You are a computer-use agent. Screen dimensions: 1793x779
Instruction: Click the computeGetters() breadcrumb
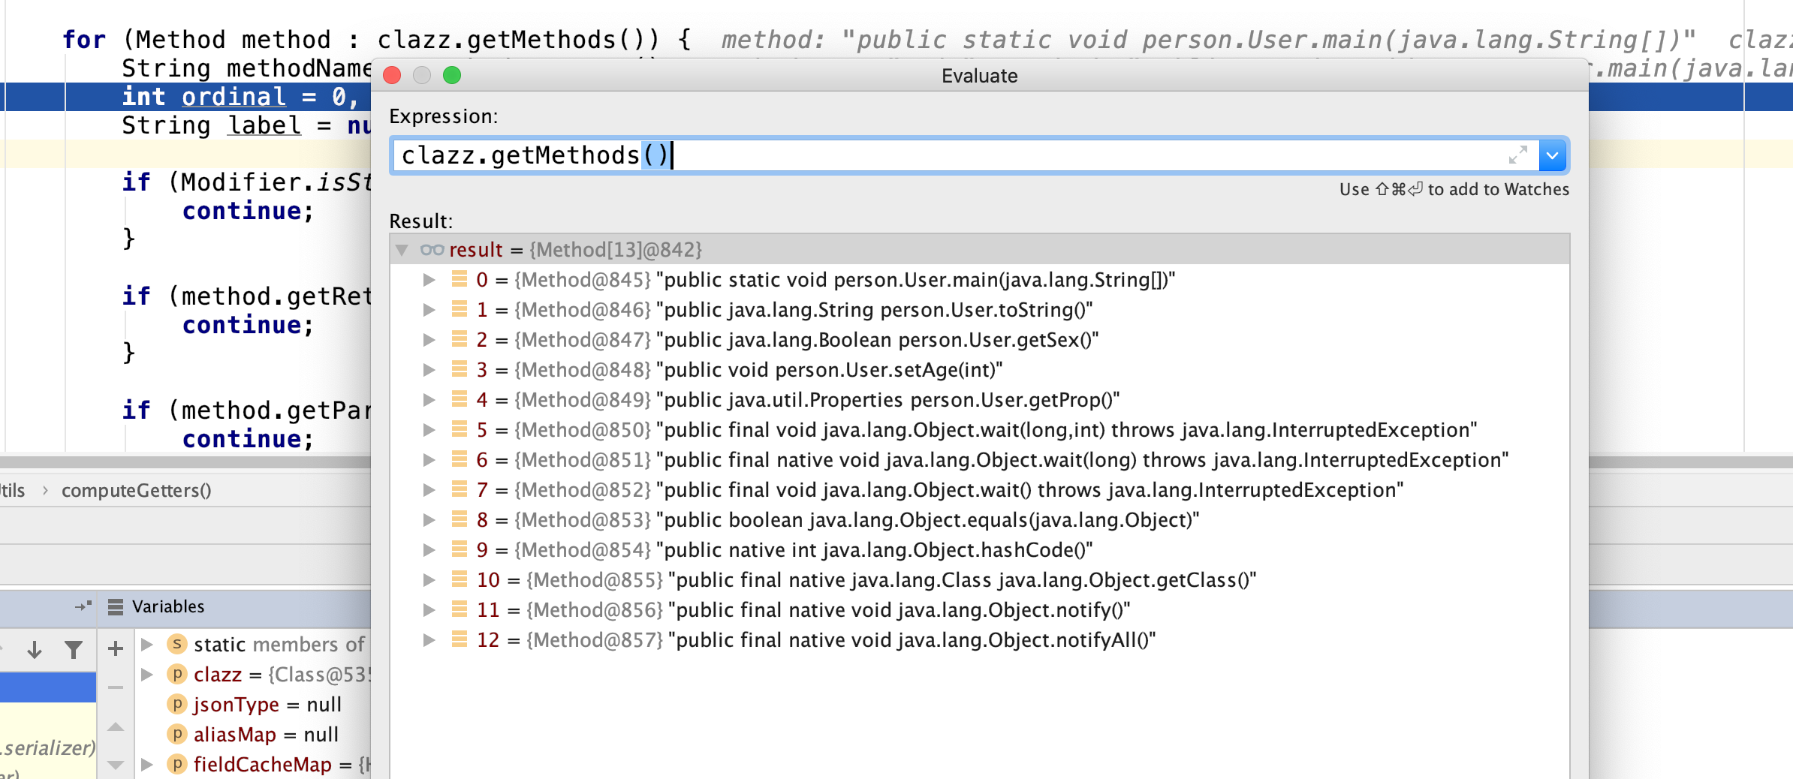pos(136,491)
